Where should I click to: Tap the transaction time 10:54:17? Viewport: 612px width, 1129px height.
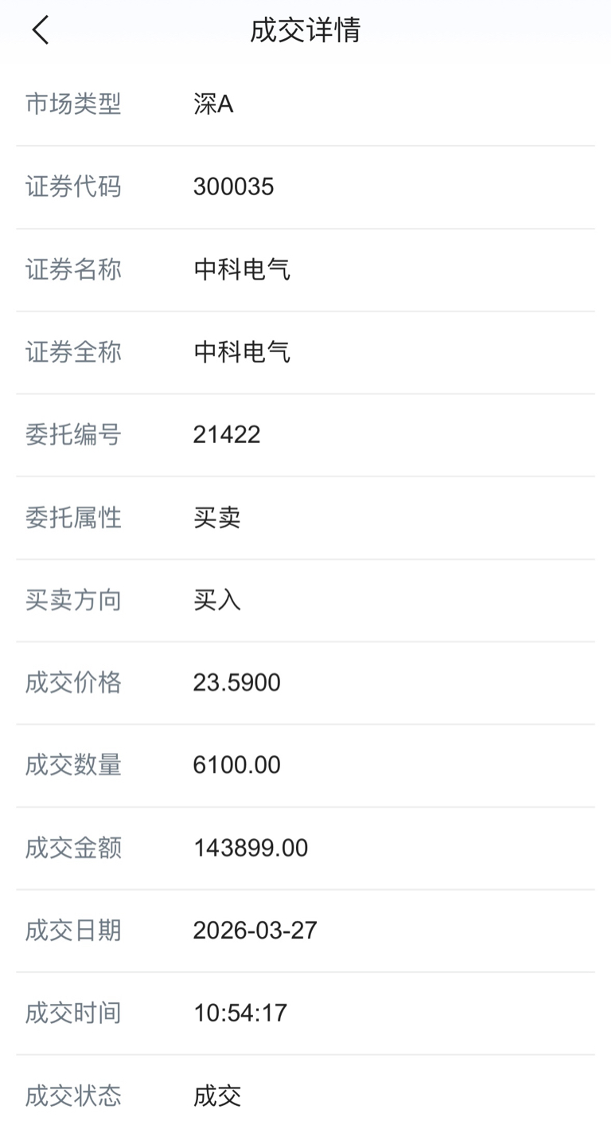(240, 1013)
